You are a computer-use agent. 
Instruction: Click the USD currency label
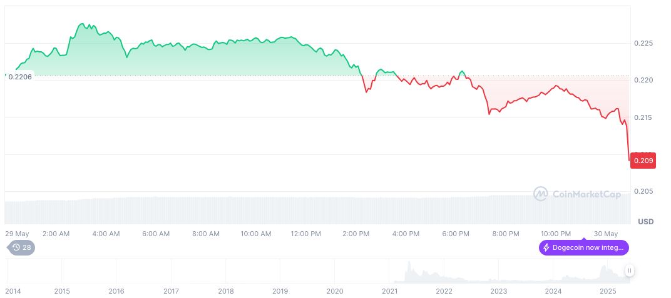645,222
